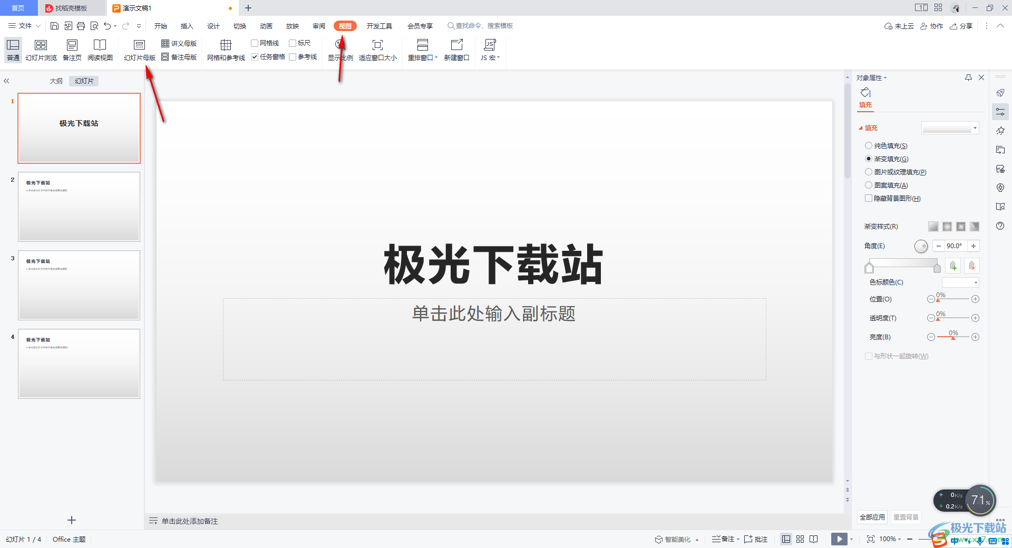
Task: Start slideshow with status bar play button
Action: (x=839, y=539)
